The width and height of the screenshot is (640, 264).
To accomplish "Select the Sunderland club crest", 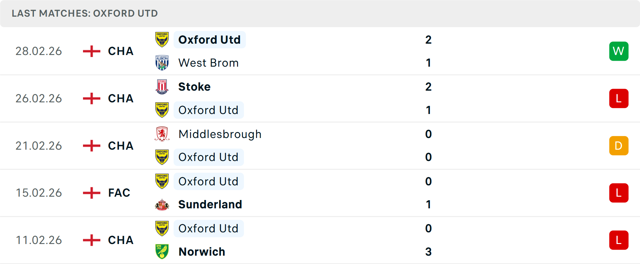I will [x=162, y=204].
